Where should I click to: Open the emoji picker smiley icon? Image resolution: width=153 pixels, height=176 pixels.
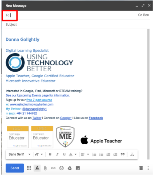[x=62, y=168]
